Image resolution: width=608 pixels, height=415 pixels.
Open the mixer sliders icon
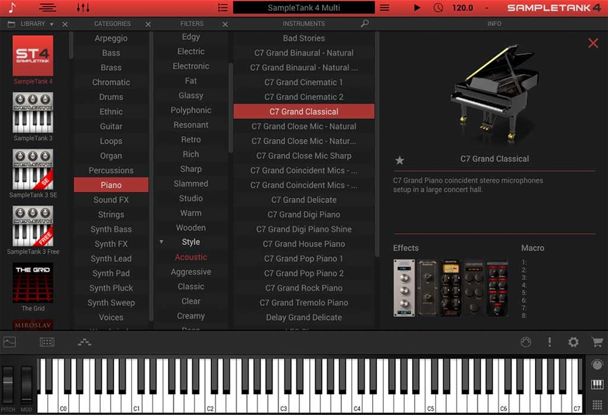point(83,7)
